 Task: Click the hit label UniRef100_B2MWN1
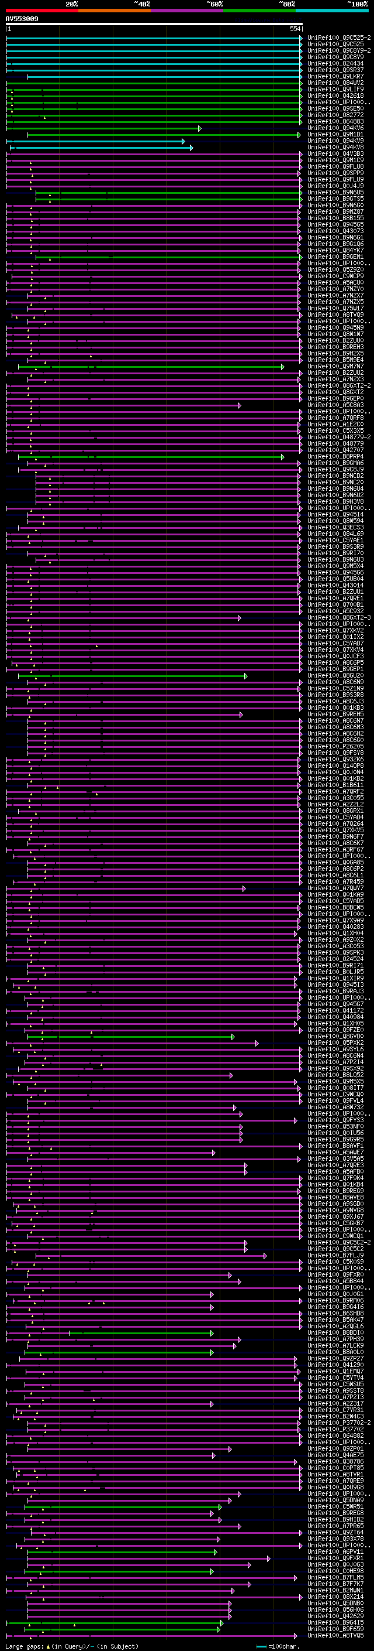click(x=335, y=1590)
